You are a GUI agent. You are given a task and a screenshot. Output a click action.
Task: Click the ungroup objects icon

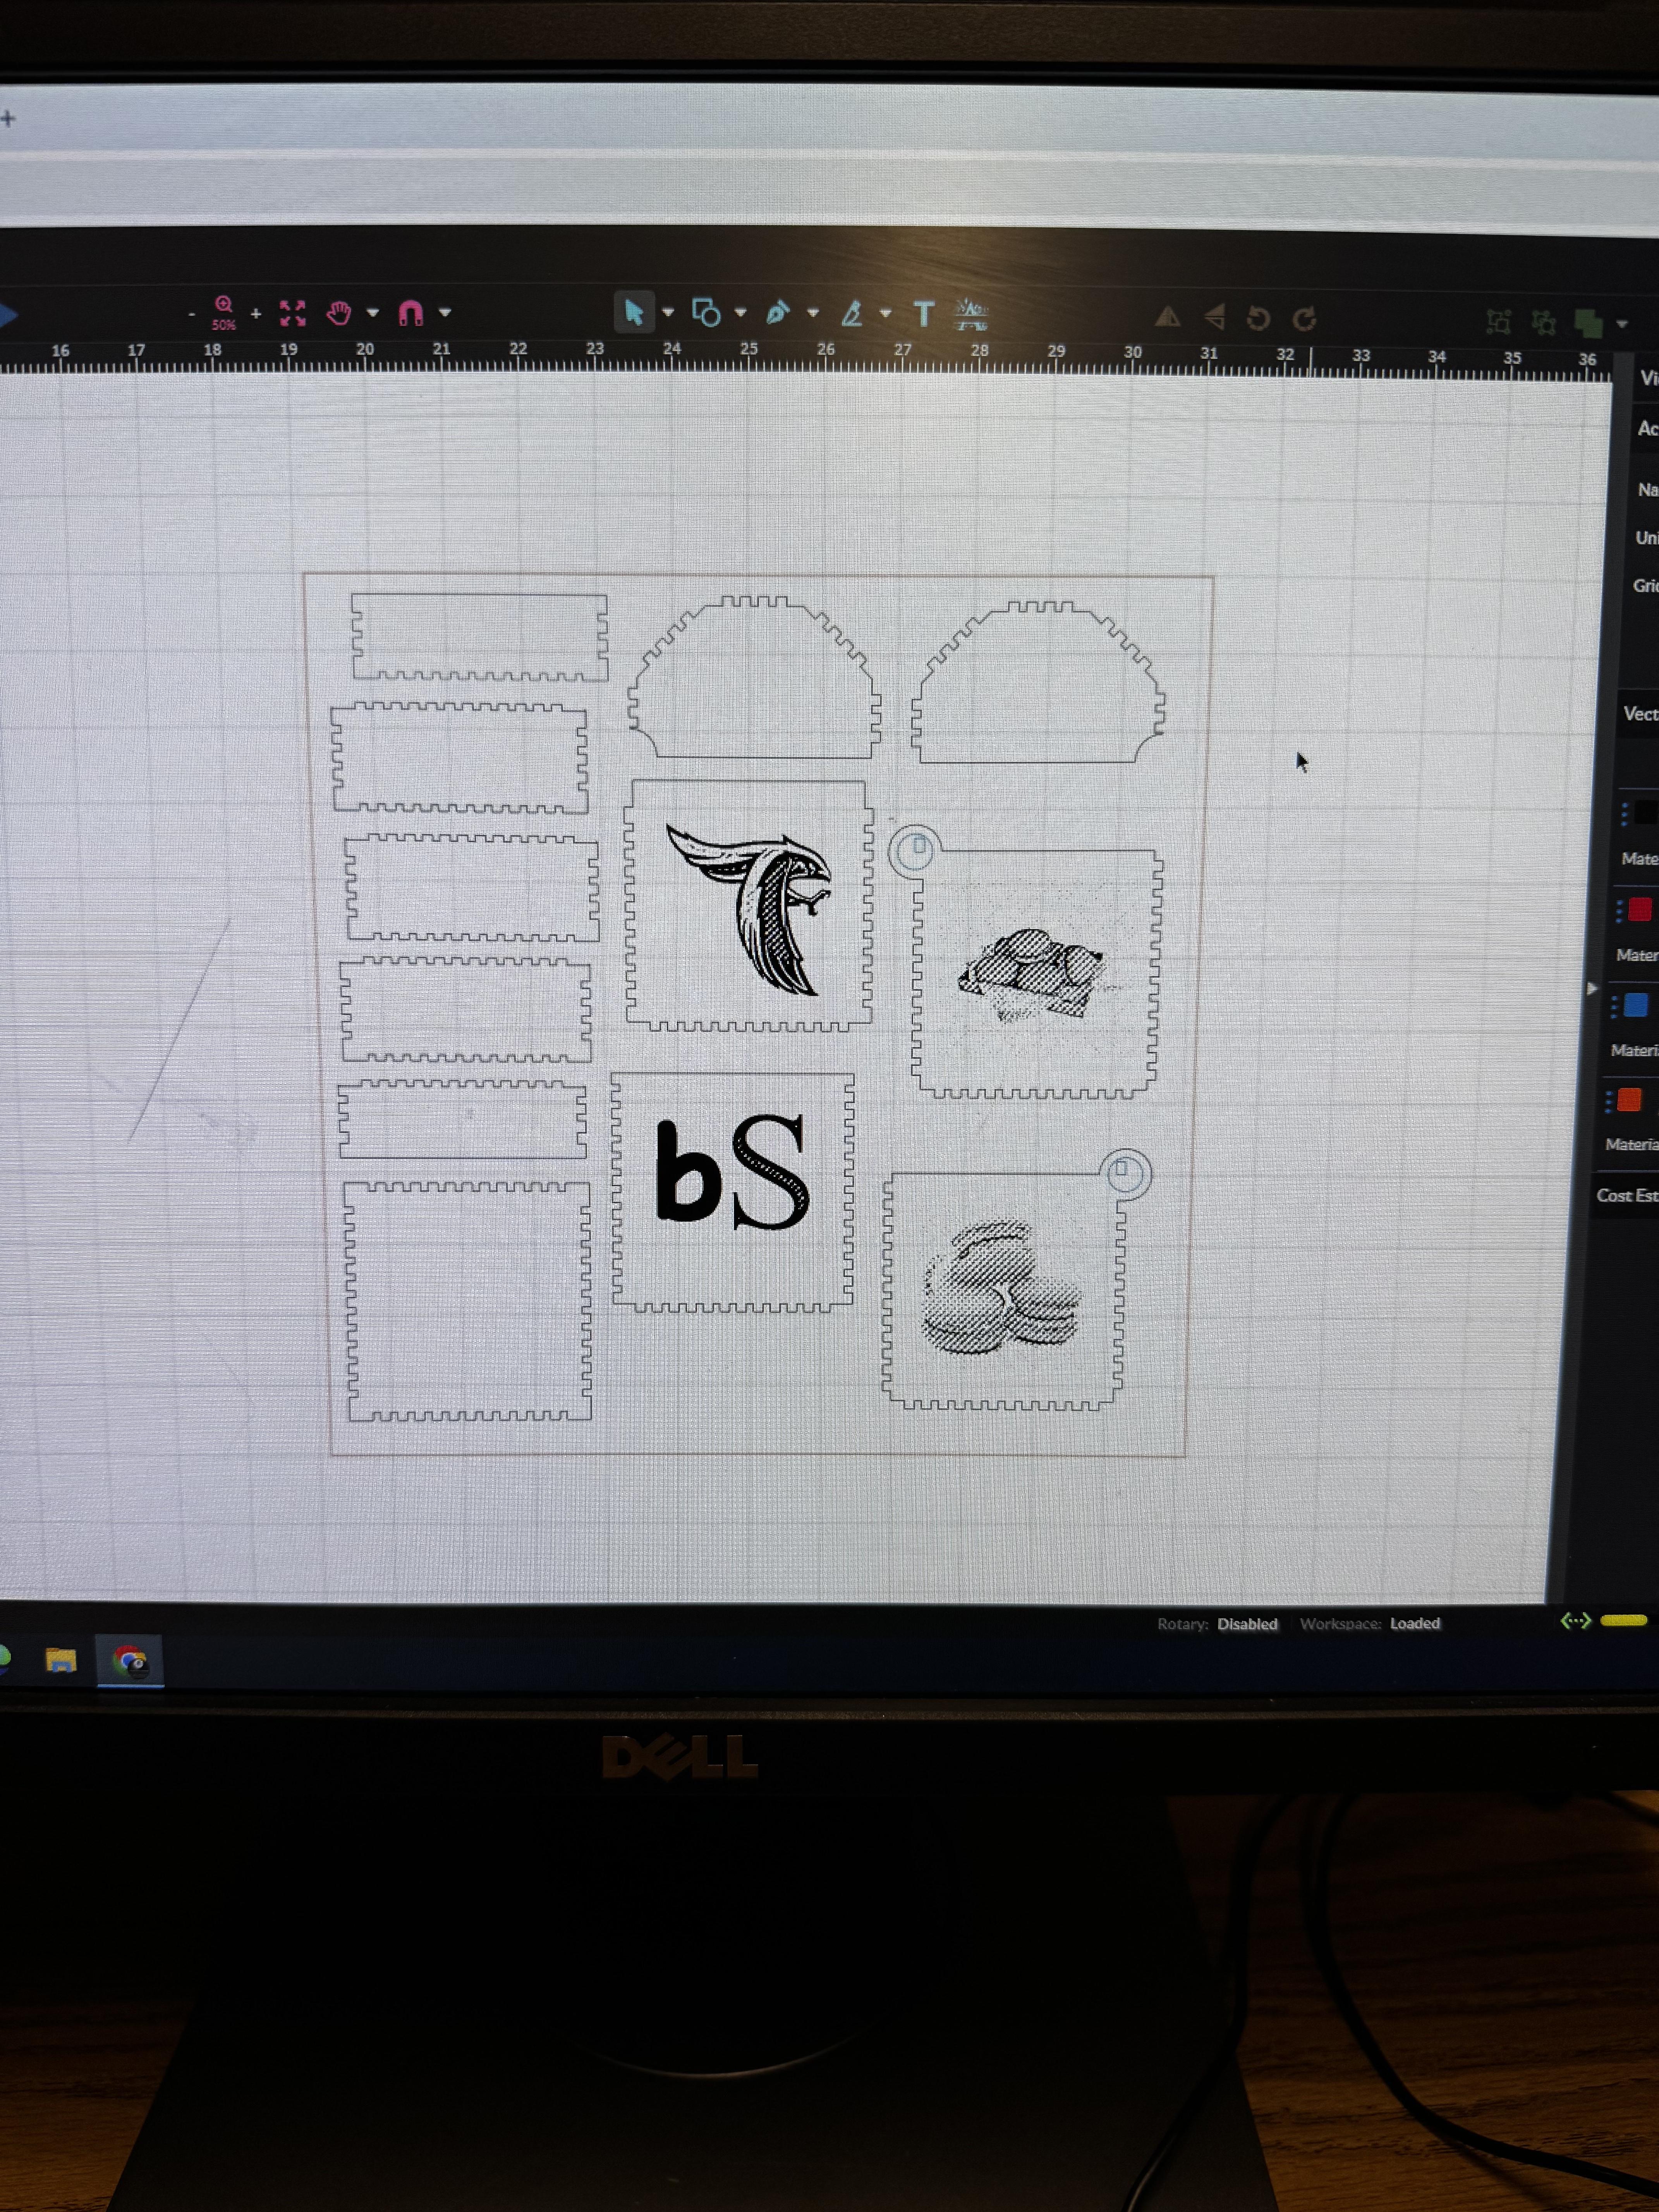pos(1544,323)
